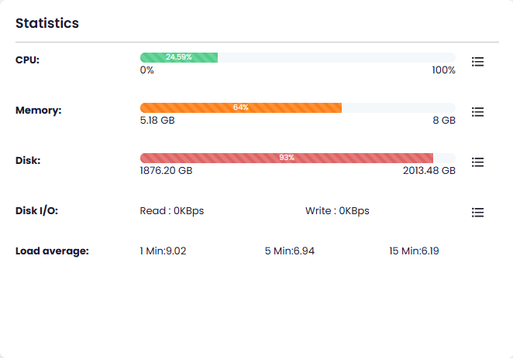The image size is (513, 358).
Task: Click the 5.18 GB used memory text
Action: 157,121
